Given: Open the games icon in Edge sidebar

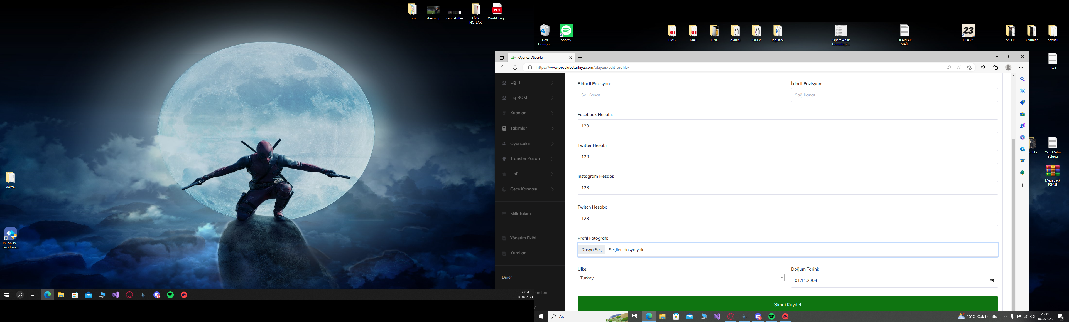Looking at the screenshot, I should [1022, 126].
